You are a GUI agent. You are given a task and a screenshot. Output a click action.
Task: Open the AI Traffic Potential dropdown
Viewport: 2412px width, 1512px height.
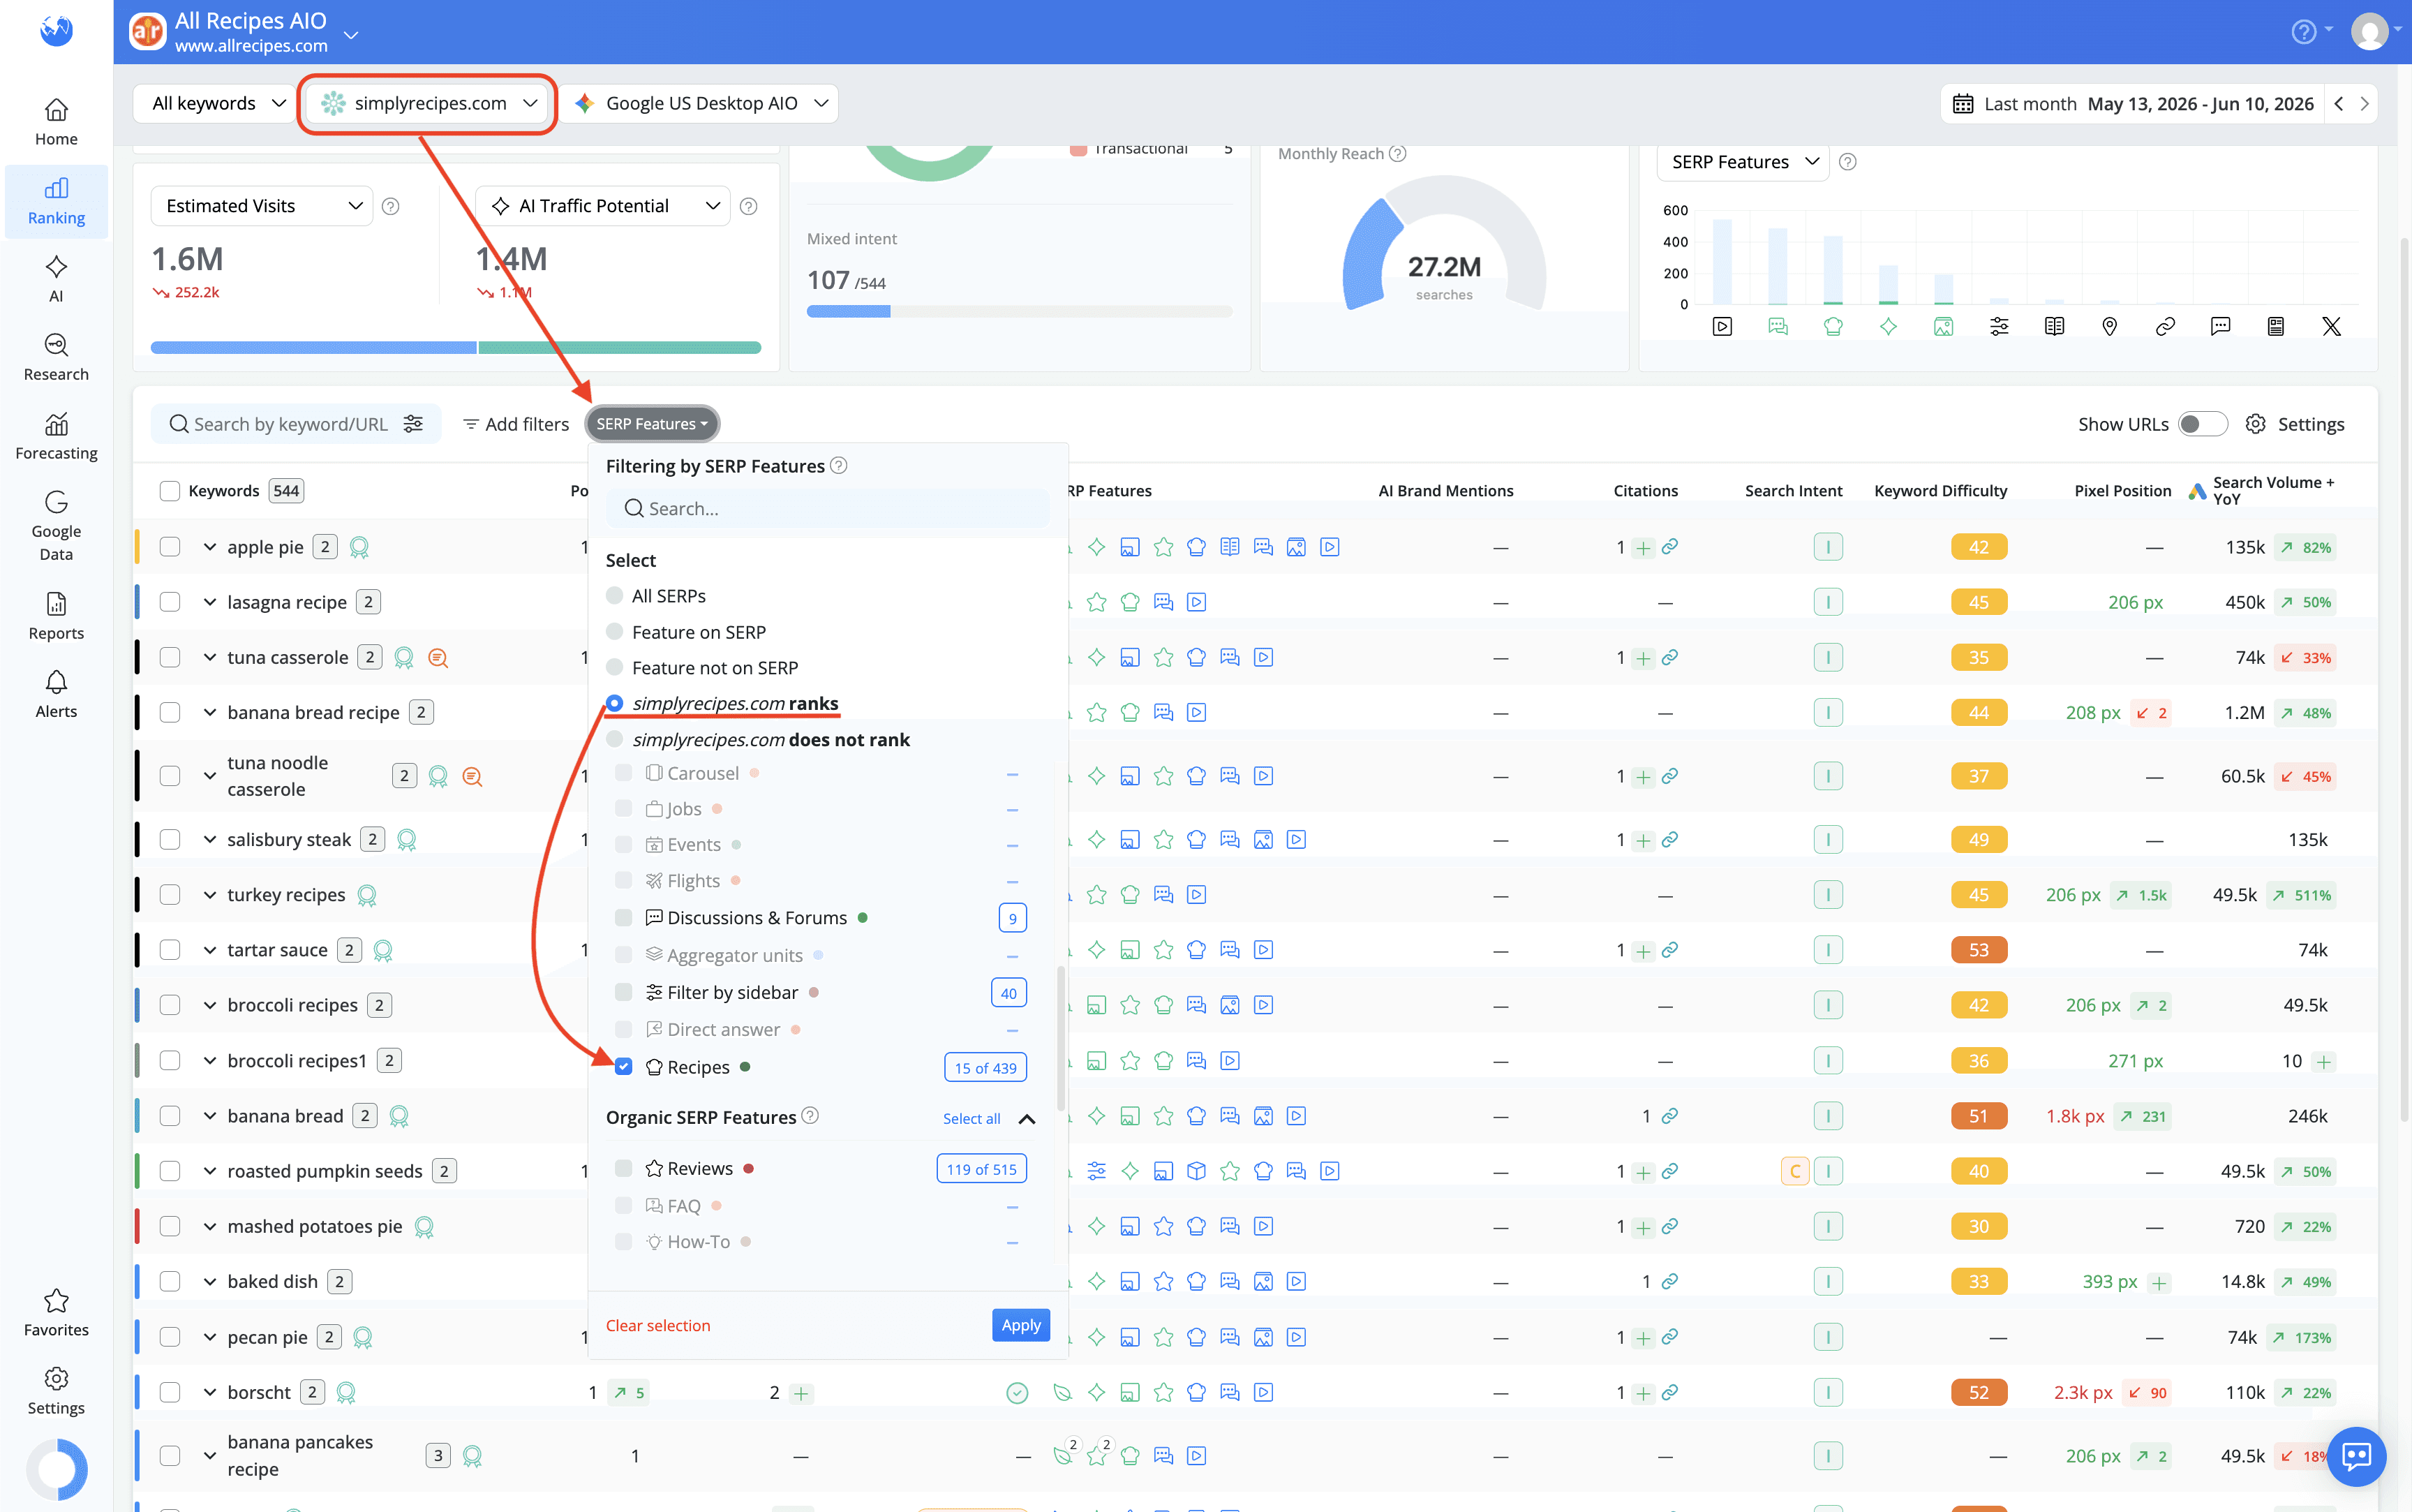(603, 206)
